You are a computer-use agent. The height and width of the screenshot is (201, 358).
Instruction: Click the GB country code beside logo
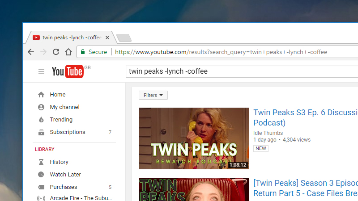(x=87, y=67)
